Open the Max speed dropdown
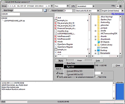This screenshot has height=104, width=125. tap(68, 6)
